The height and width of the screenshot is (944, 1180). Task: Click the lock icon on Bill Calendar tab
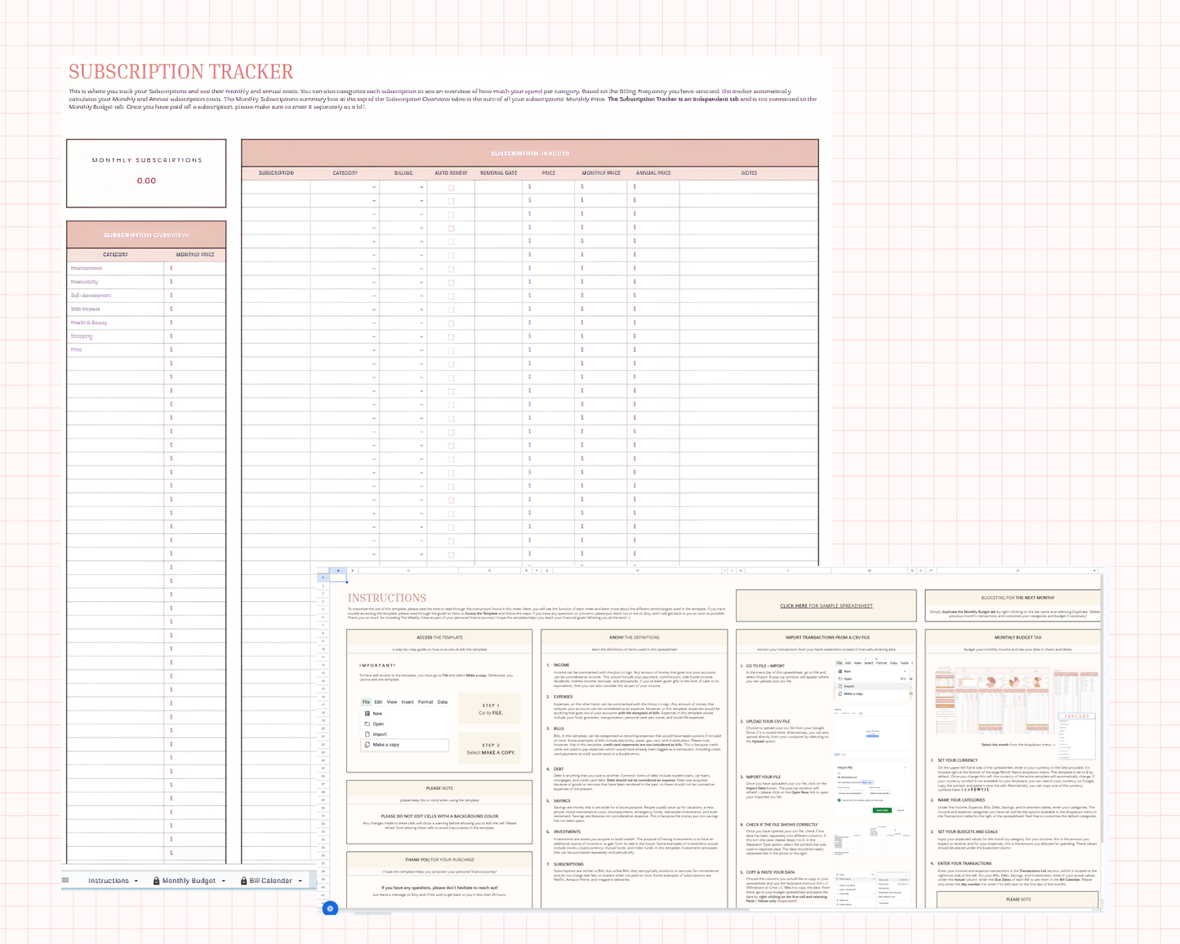pos(243,881)
